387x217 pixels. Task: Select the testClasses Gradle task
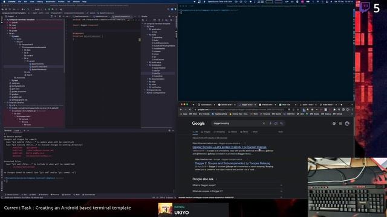point(158,60)
